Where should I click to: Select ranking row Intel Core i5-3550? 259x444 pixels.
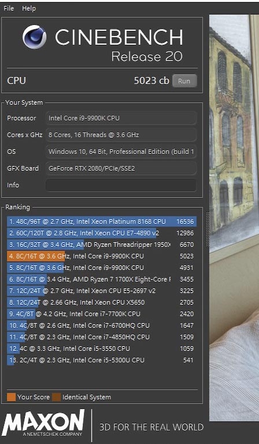coord(102,349)
